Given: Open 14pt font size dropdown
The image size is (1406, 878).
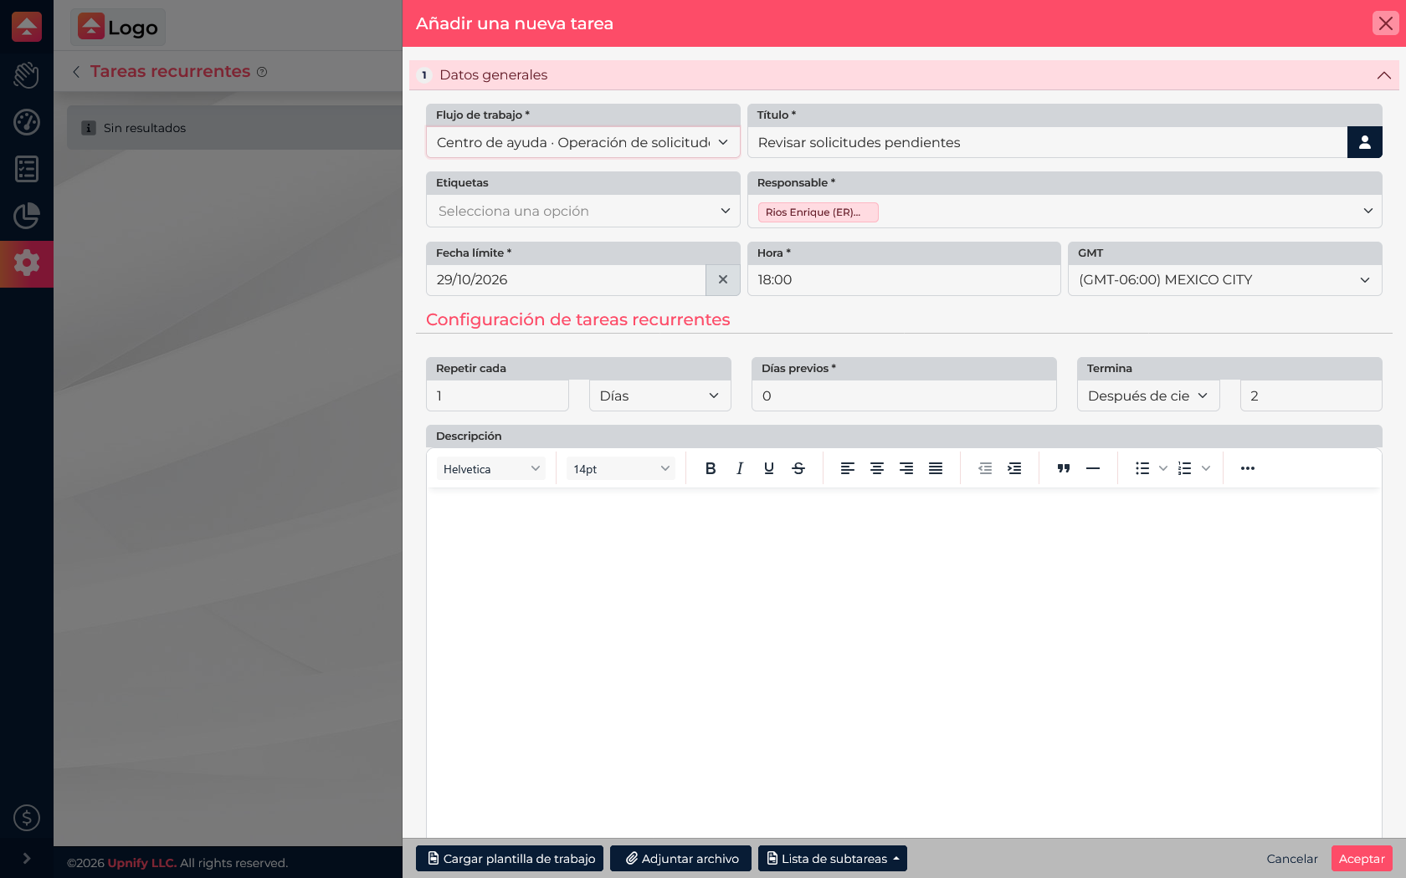Looking at the screenshot, I should 621,469.
